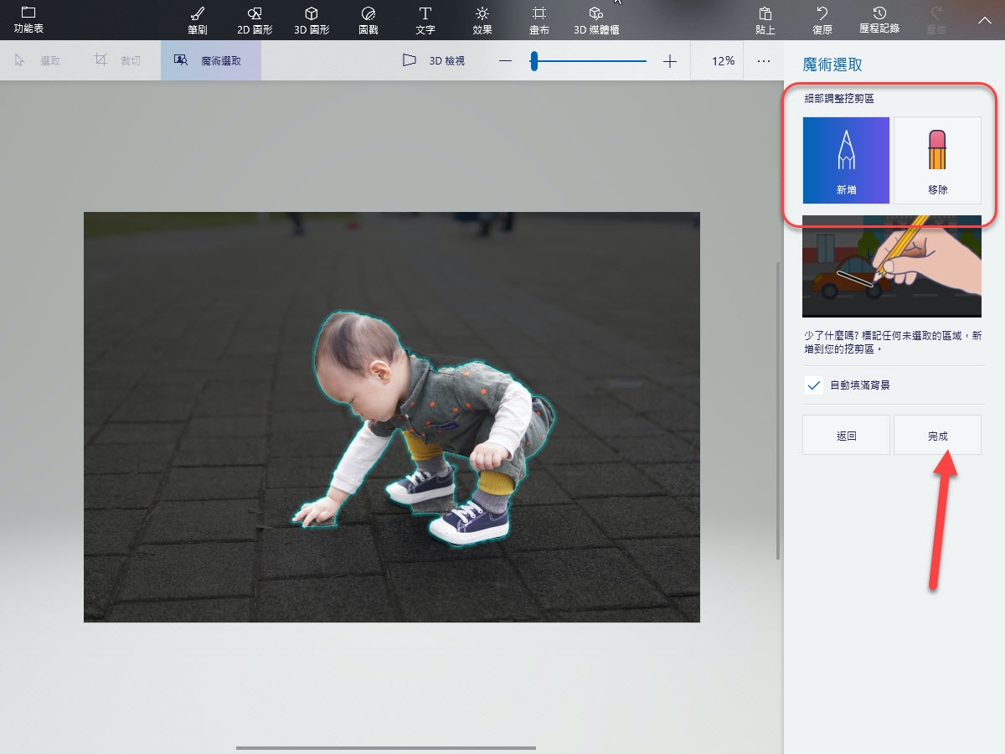1005x754 pixels.
Task: Click the 返回 back button
Action: [x=846, y=436]
